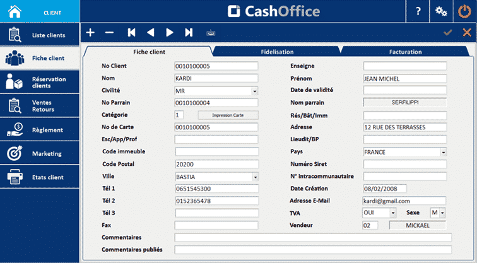
Task: Open the help question mark icon
Action: click(418, 11)
